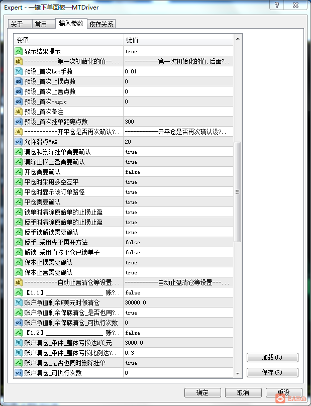Click the integer icon beside 预设_首次止盈点数

click(19, 91)
